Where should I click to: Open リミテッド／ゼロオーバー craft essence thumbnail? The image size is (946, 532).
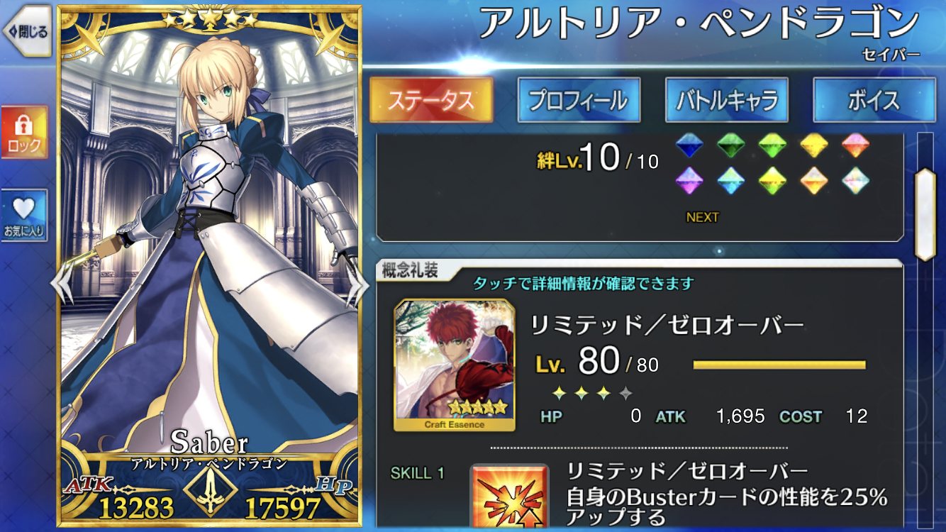[x=455, y=365]
